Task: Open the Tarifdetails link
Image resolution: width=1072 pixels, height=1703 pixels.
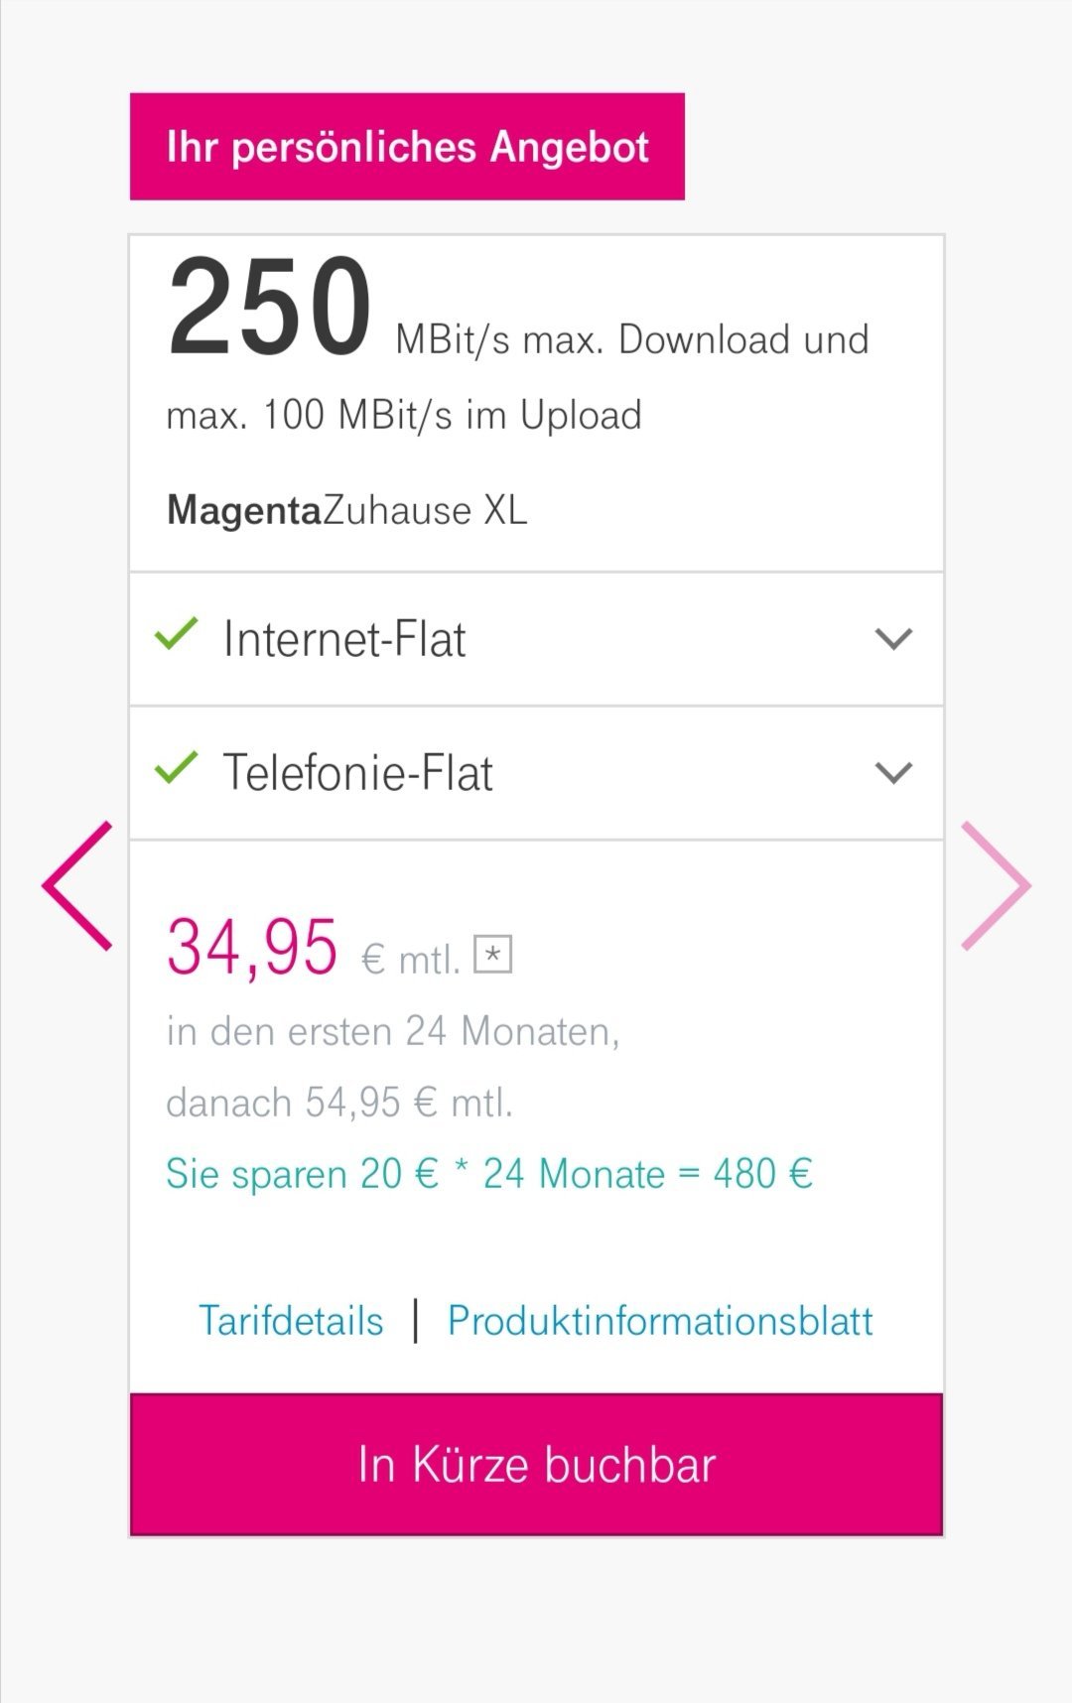Action: [x=291, y=1321]
